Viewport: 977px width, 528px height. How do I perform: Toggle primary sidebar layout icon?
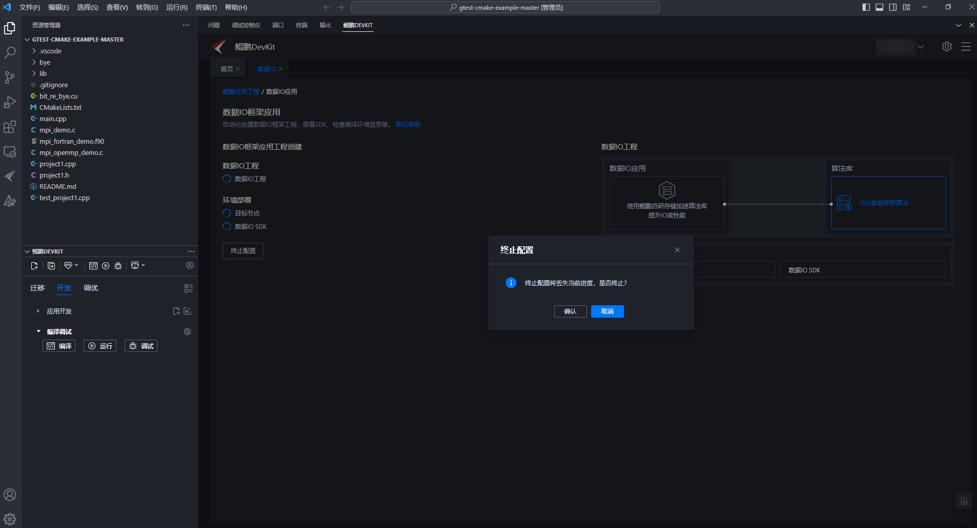pos(866,7)
